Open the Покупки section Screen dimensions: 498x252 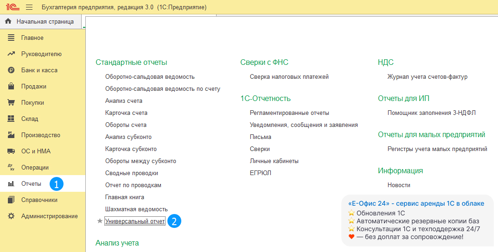(43, 102)
